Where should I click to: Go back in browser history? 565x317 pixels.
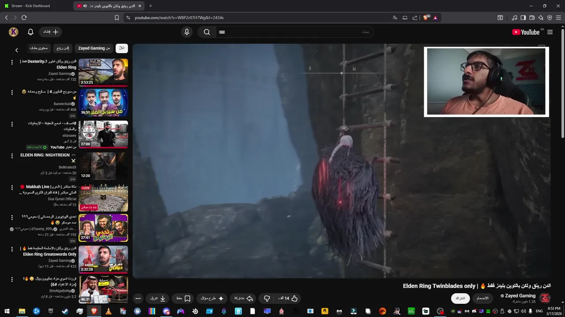tap(6, 18)
